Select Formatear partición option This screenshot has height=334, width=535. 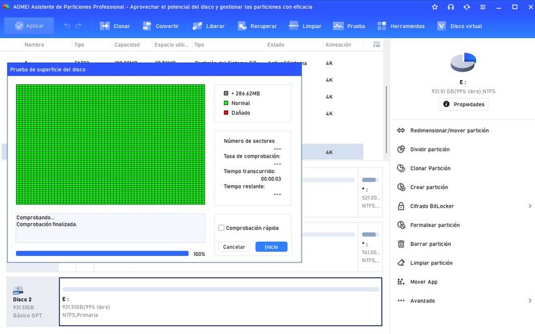(x=429, y=225)
